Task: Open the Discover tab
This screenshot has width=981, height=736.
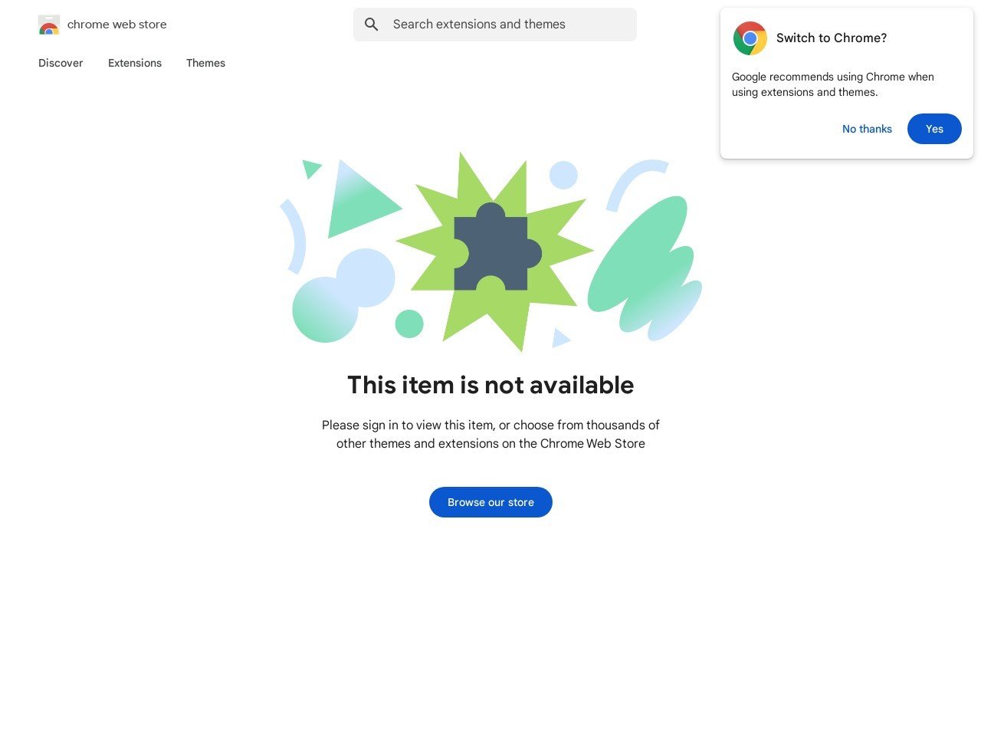Action: (61, 63)
